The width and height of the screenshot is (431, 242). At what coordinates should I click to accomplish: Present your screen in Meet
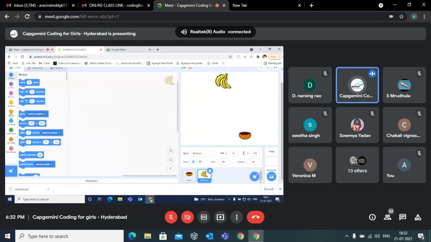pos(220,217)
